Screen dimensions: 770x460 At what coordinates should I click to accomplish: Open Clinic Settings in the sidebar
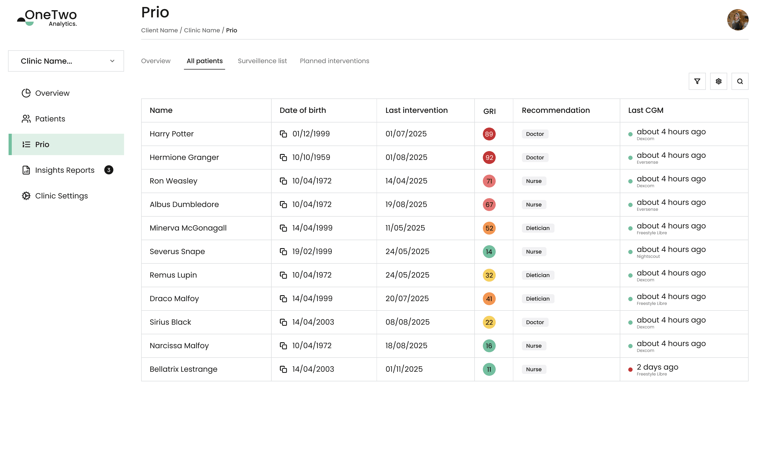click(x=66, y=196)
